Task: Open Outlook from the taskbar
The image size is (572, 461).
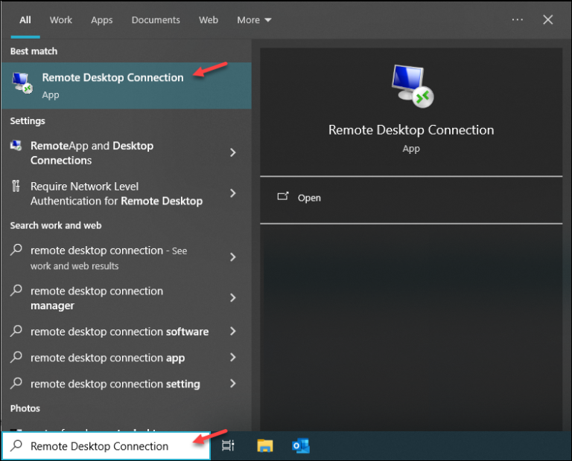Action: pyautogui.click(x=301, y=445)
